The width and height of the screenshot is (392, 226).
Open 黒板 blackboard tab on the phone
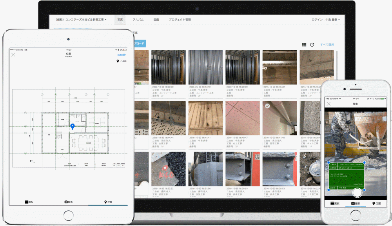point(334,204)
